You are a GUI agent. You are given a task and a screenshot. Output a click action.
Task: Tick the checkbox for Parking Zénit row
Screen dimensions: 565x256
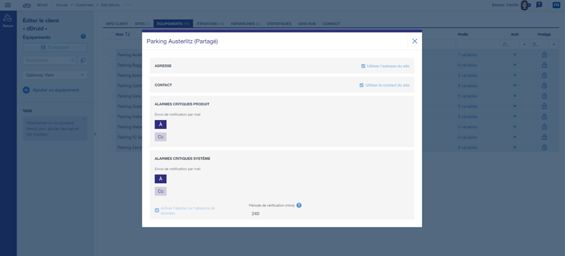(x=111, y=148)
